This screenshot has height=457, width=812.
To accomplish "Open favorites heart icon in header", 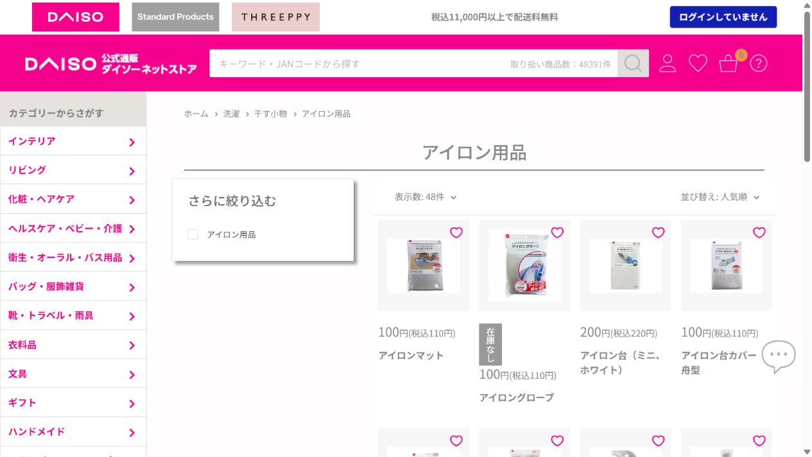I will pyautogui.click(x=698, y=64).
